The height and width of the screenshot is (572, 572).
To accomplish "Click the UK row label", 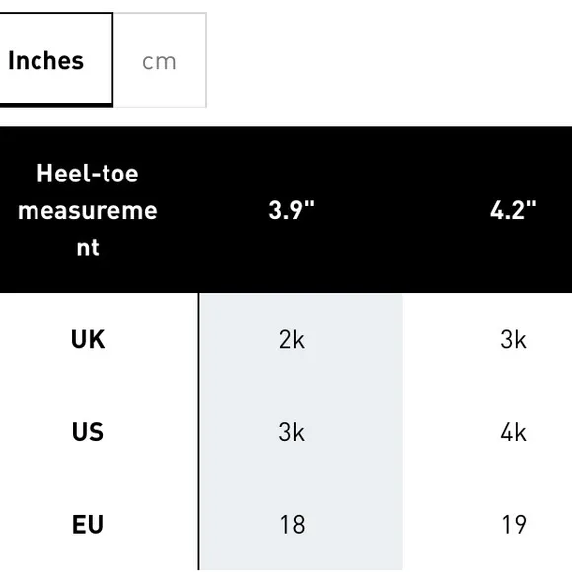I will point(88,339).
